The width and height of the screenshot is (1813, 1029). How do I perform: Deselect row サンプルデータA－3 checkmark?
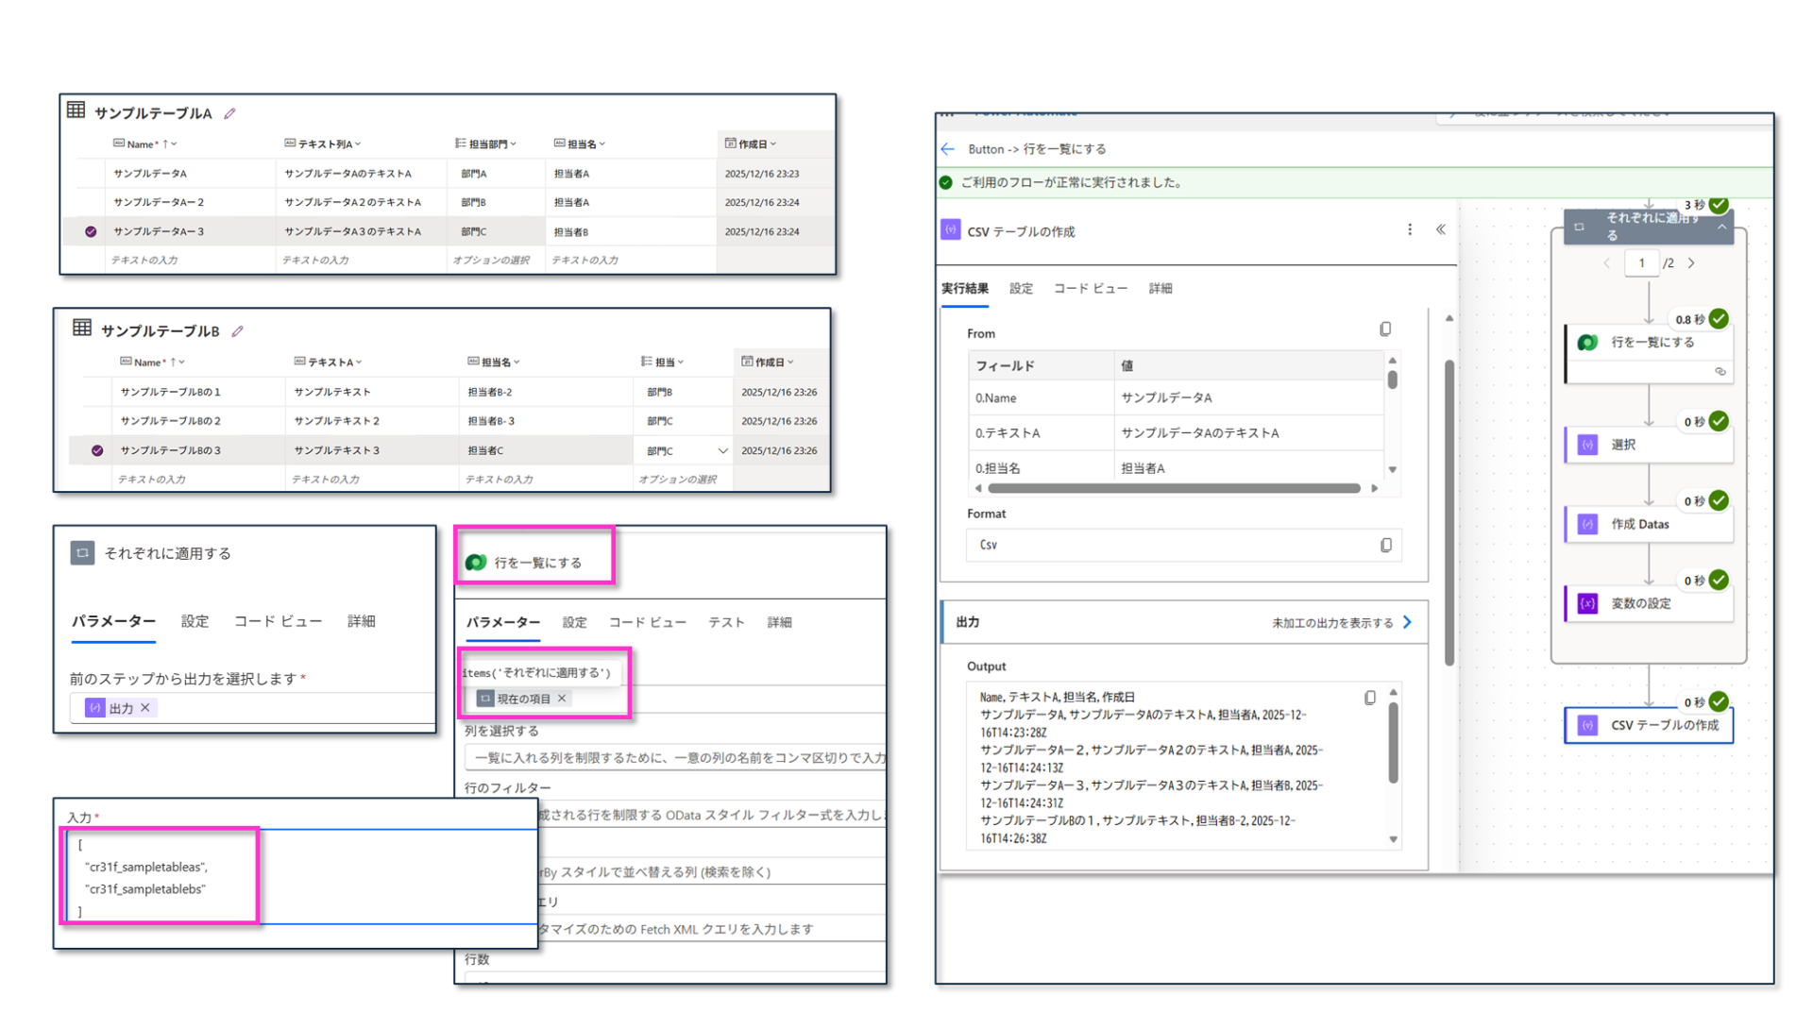click(91, 231)
